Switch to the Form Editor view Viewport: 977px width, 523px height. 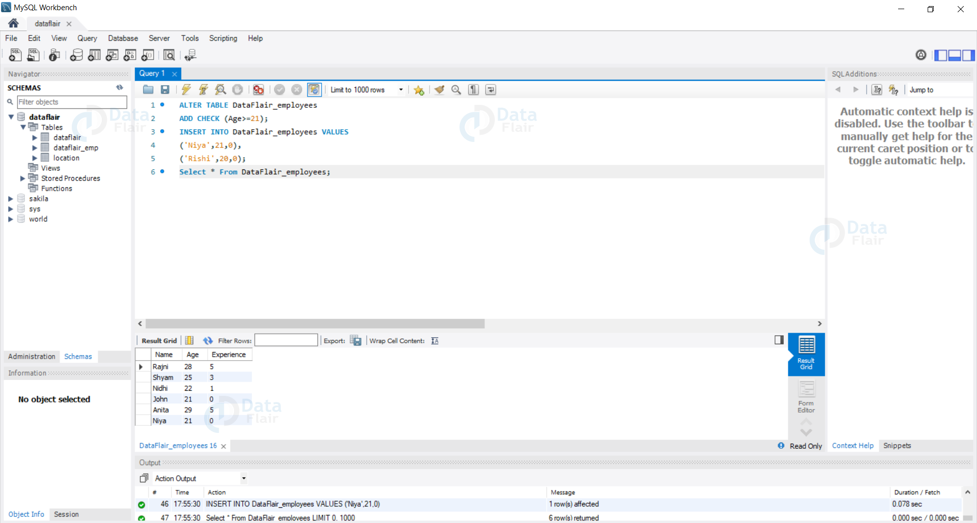806,397
